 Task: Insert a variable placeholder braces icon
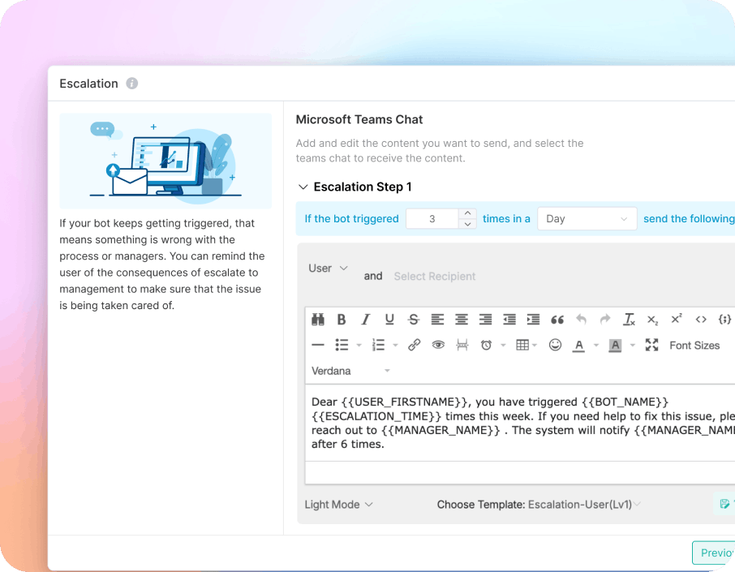point(724,320)
